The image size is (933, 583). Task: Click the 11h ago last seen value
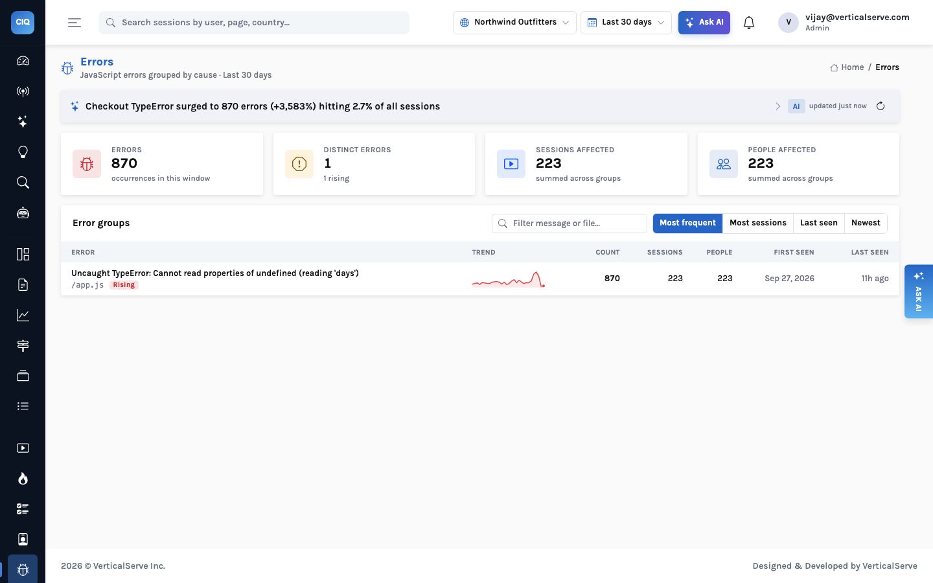point(875,279)
